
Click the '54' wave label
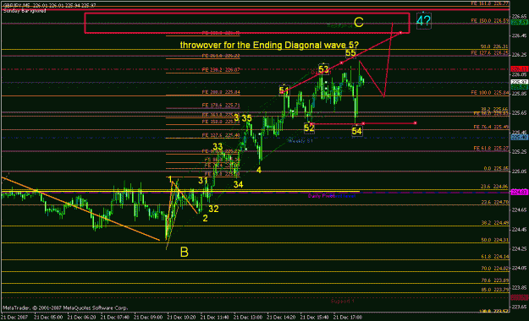click(356, 131)
